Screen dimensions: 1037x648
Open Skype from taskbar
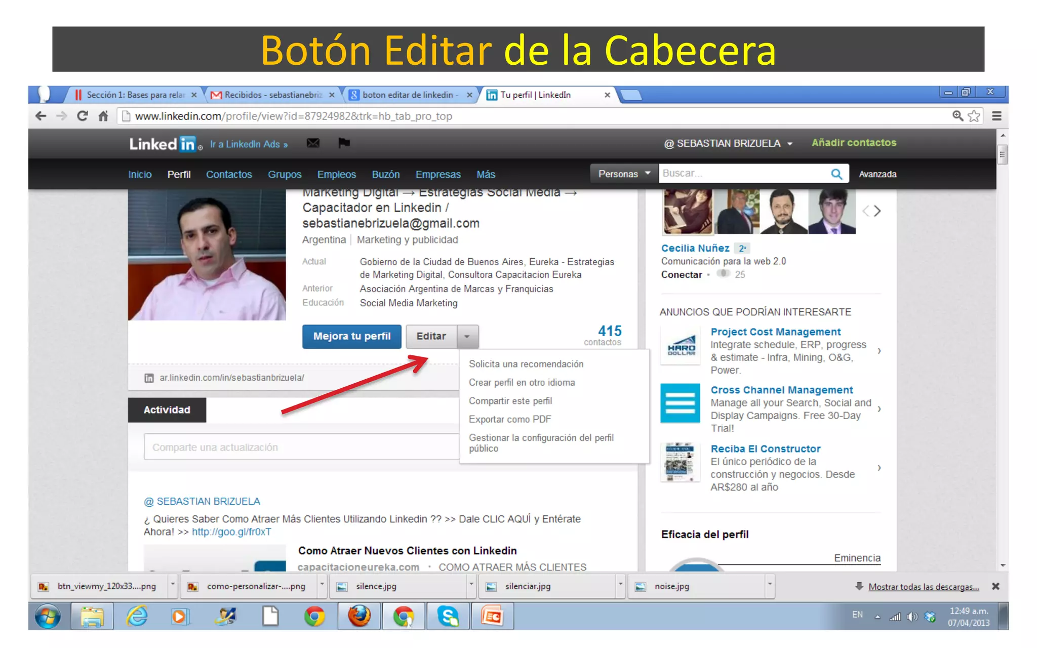click(x=448, y=617)
